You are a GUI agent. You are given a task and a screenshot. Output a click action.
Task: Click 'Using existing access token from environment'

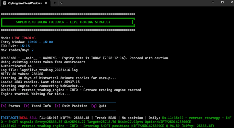coord(43,62)
